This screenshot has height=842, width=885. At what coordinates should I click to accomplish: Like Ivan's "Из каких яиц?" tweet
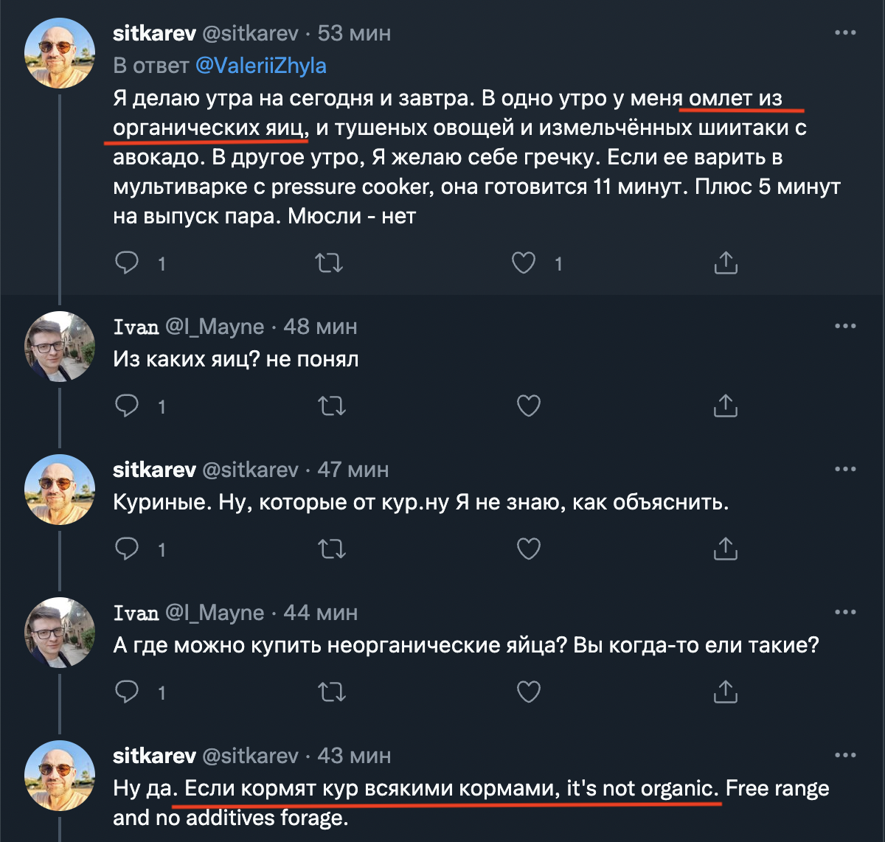tap(529, 406)
